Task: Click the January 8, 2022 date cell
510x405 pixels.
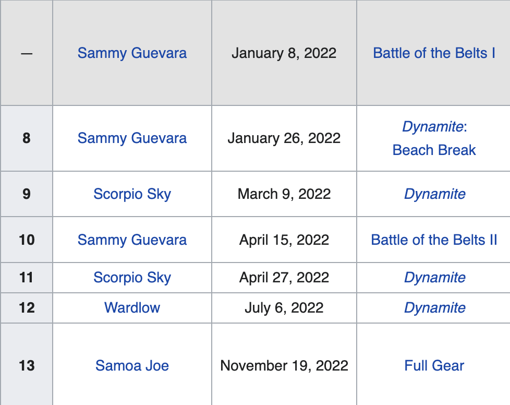Action: tap(284, 53)
